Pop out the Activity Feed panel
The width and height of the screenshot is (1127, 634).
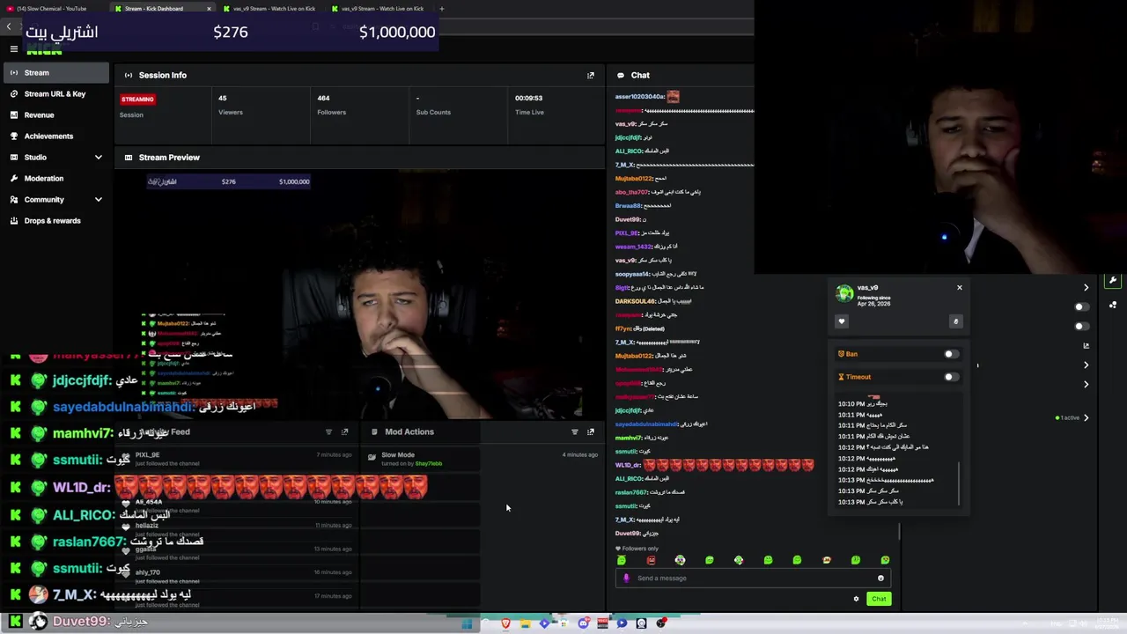344,432
